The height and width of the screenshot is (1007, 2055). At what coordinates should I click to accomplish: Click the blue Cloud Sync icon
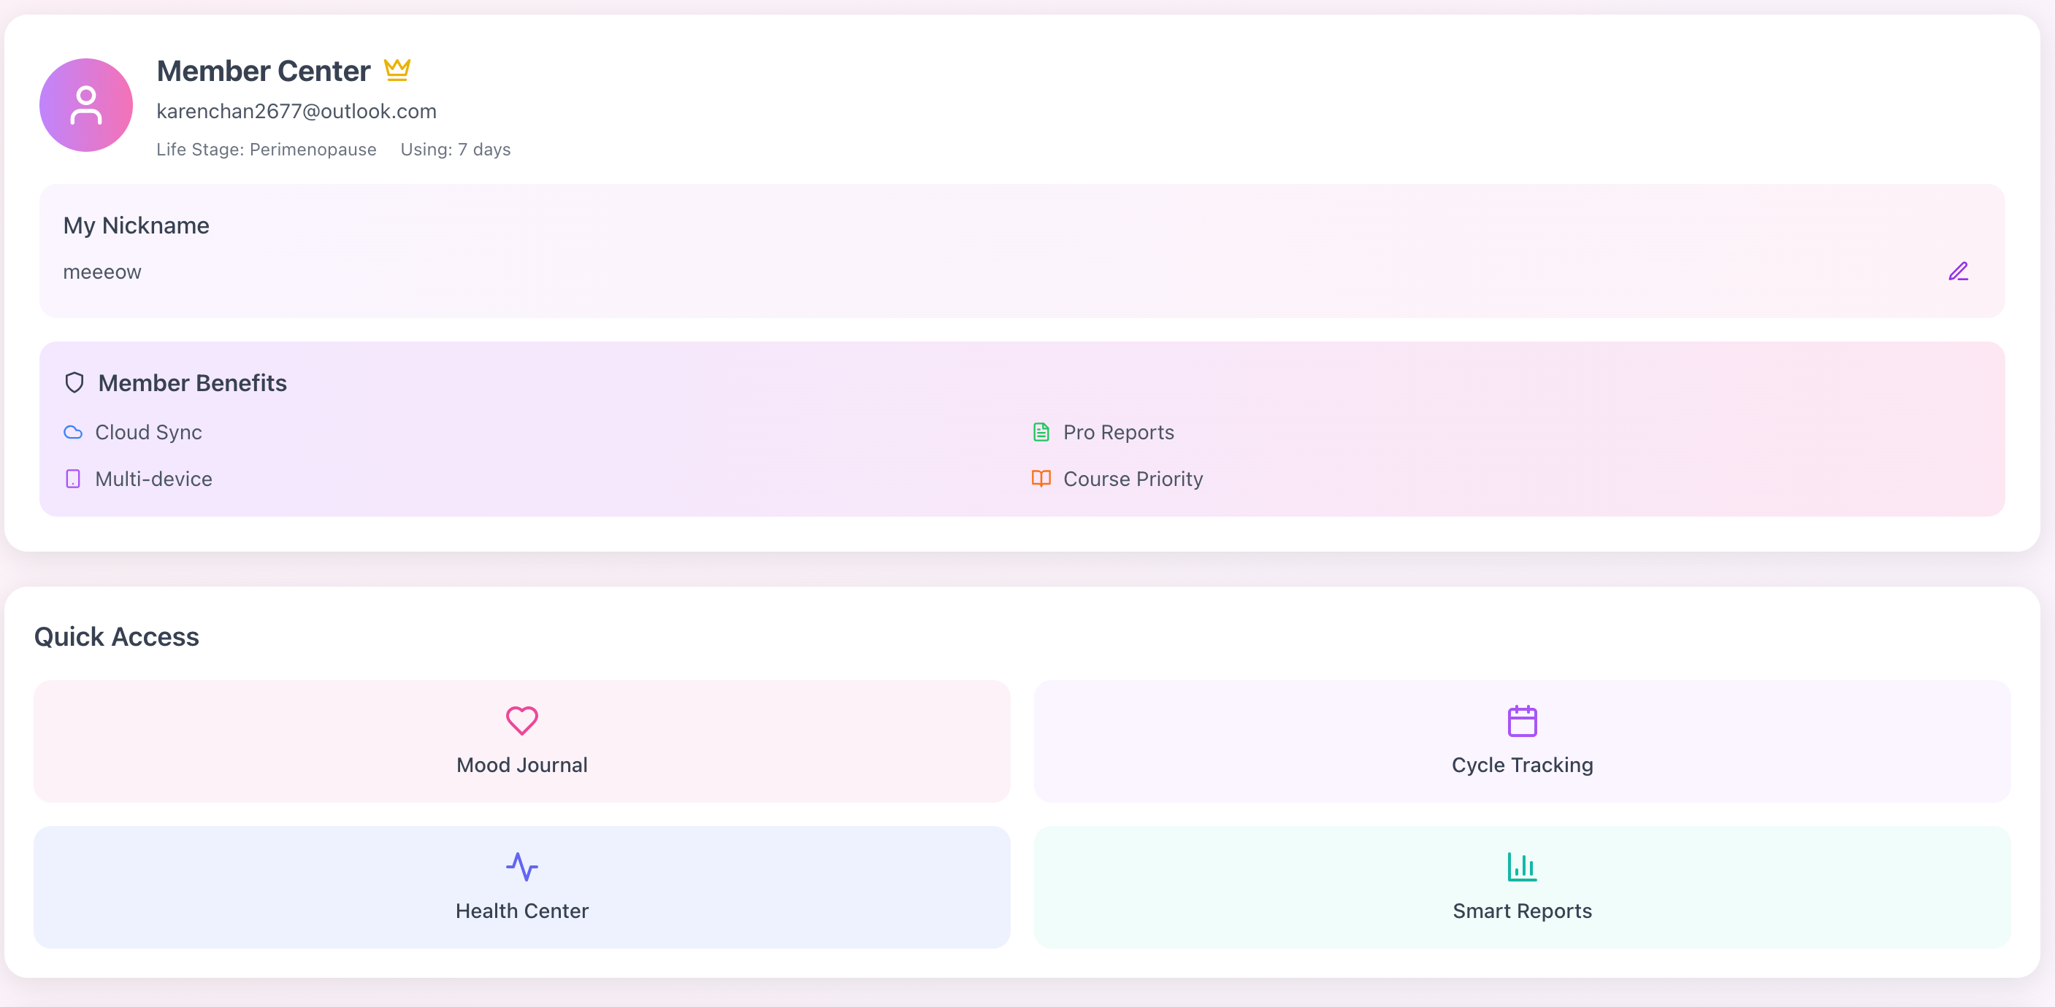click(x=72, y=432)
